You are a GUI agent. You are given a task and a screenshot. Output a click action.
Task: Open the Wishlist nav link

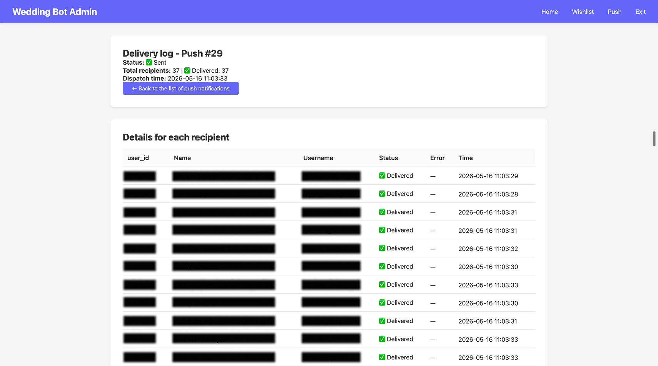583,12
